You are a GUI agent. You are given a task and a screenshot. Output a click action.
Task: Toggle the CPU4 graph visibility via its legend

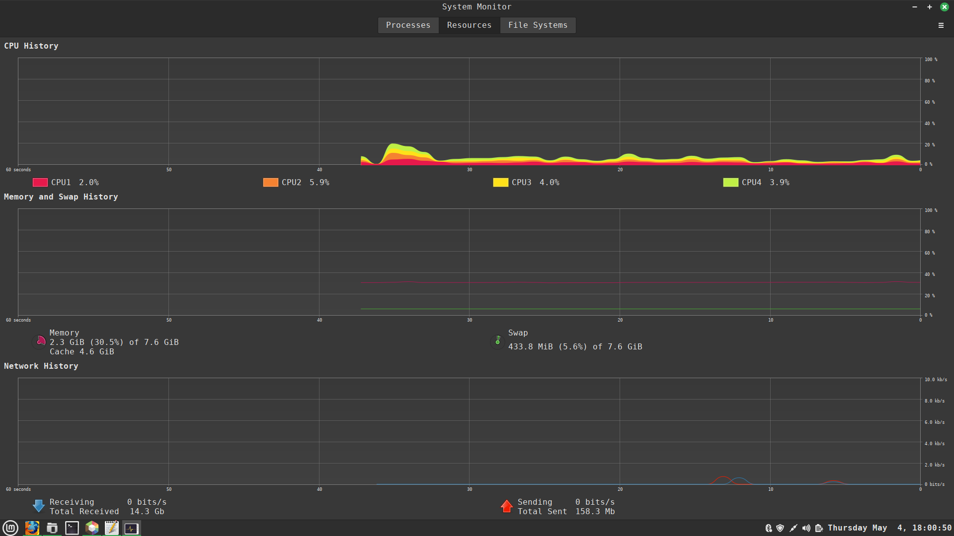(730, 182)
